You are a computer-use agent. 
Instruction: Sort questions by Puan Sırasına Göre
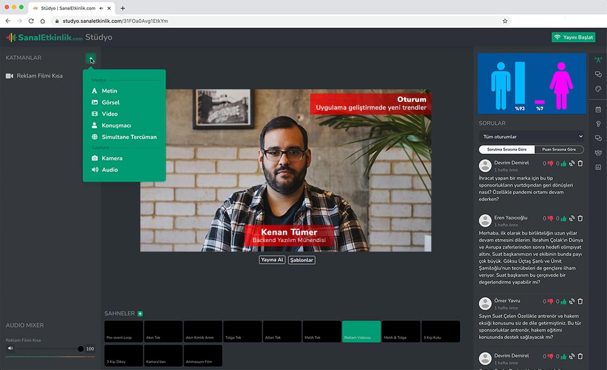[x=558, y=149]
